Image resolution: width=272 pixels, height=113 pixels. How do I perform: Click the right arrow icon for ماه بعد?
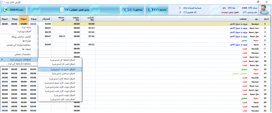pyautogui.click(x=150, y=10)
